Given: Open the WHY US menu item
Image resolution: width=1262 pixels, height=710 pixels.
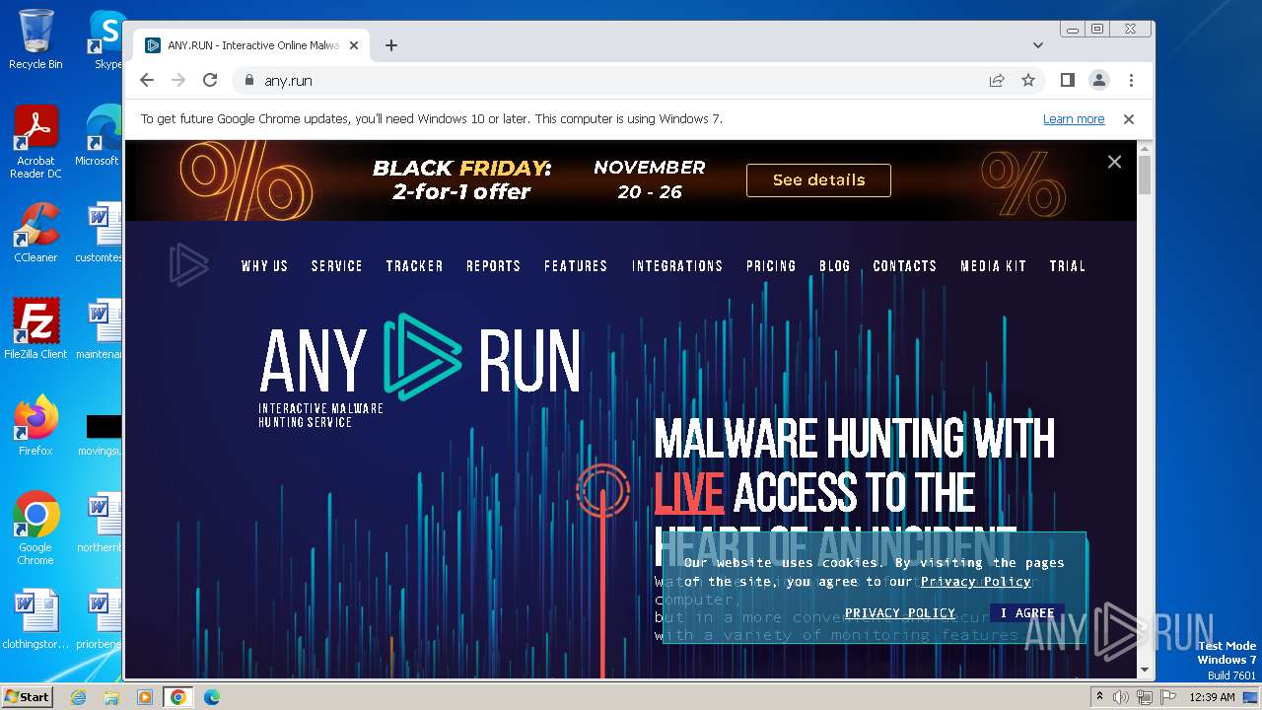Looking at the screenshot, I should click(264, 266).
